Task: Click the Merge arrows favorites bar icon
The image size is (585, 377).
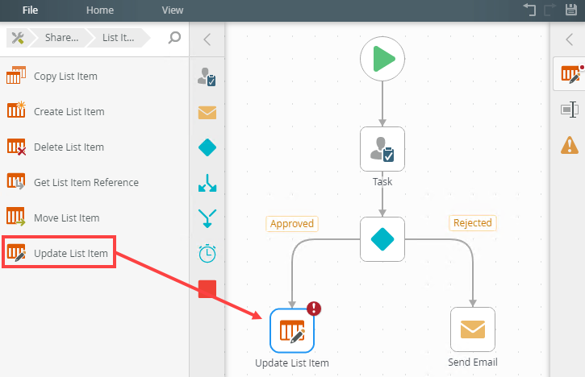Action: [207, 218]
